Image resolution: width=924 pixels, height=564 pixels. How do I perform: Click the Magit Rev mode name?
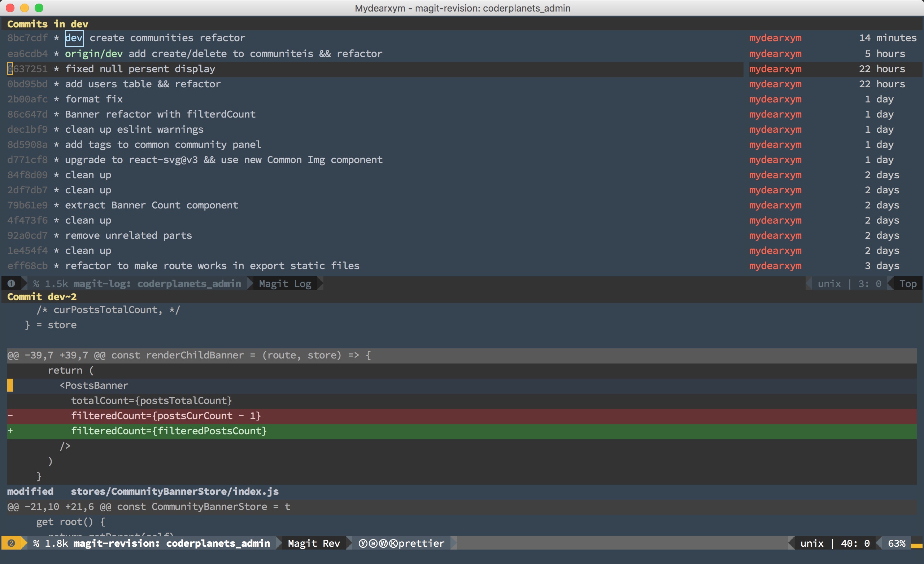314,543
